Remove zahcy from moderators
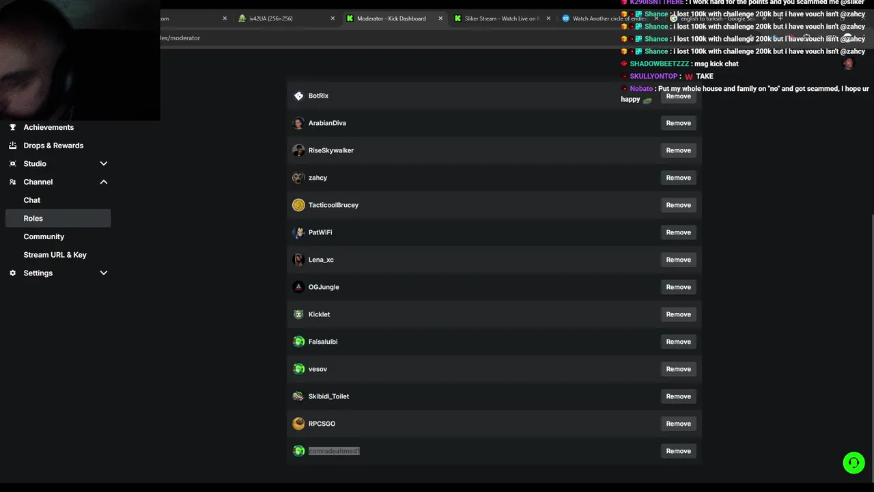The image size is (874, 492). point(678,178)
